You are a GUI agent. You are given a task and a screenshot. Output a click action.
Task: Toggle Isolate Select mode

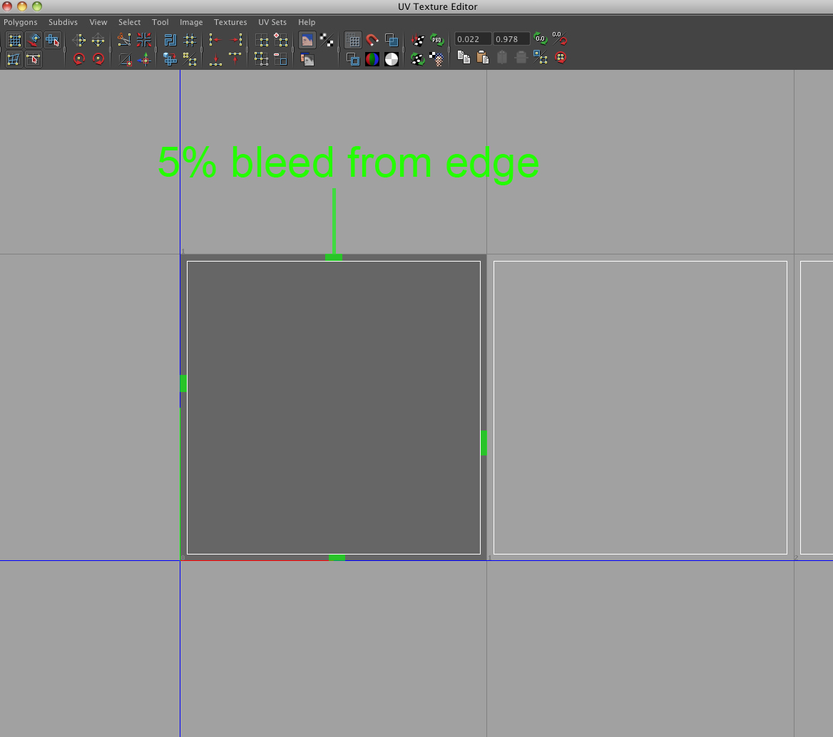click(x=261, y=40)
